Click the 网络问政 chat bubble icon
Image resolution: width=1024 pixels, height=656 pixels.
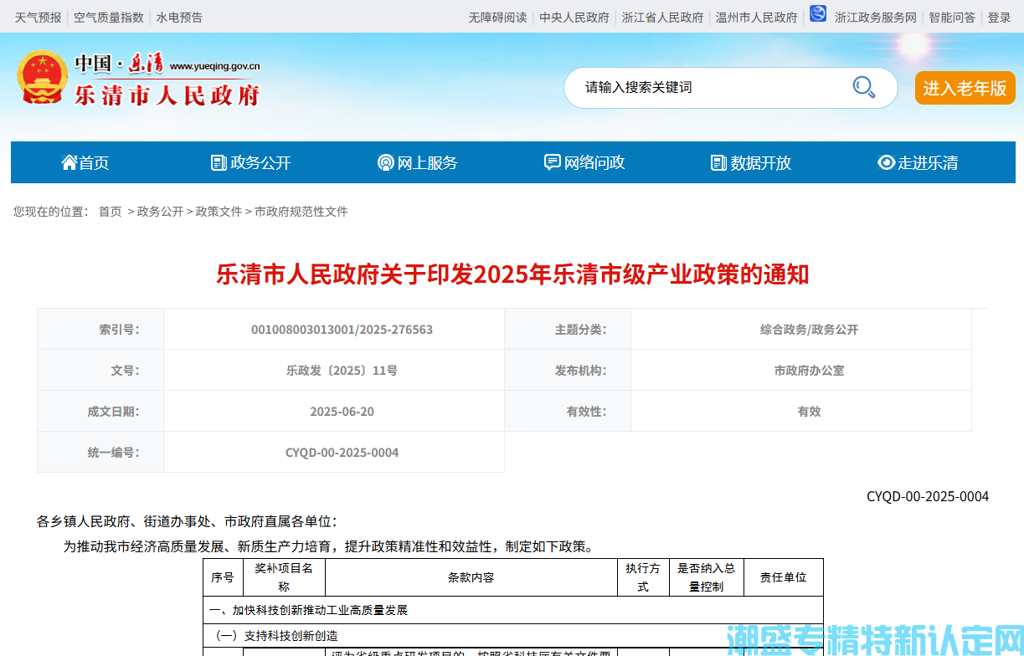point(552,162)
